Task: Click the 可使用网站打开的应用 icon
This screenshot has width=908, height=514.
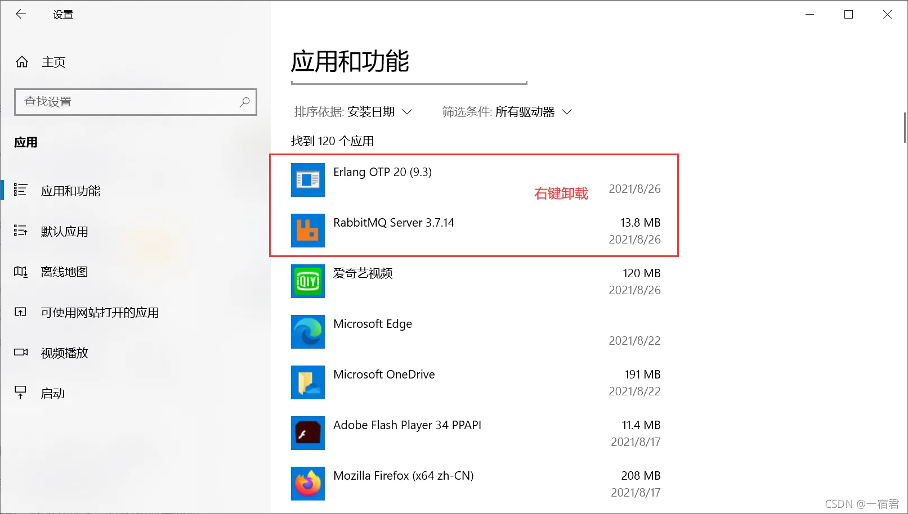Action: (20, 312)
